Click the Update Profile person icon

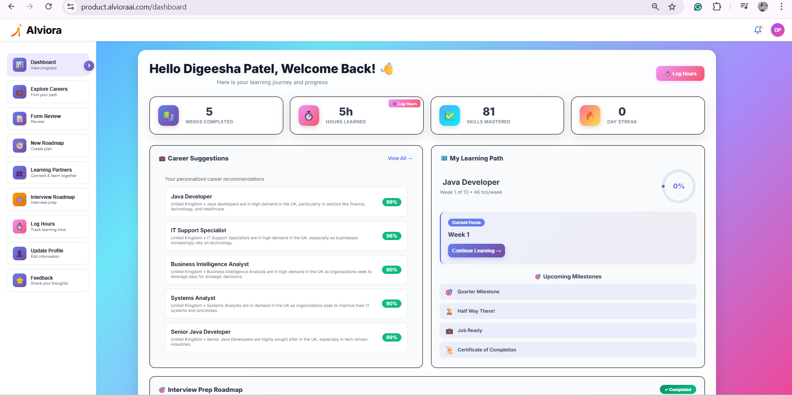pyautogui.click(x=19, y=253)
